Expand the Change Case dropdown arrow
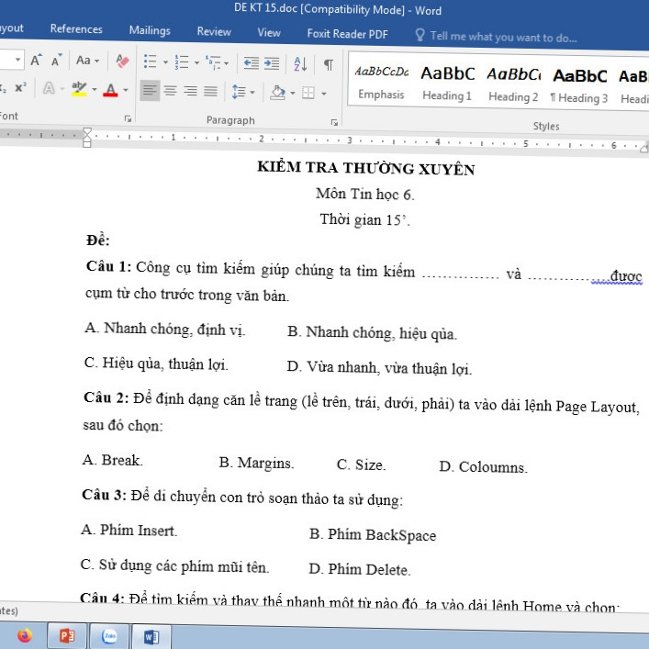The height and width of the screenshot is (649, 649). tap(96, 62)
